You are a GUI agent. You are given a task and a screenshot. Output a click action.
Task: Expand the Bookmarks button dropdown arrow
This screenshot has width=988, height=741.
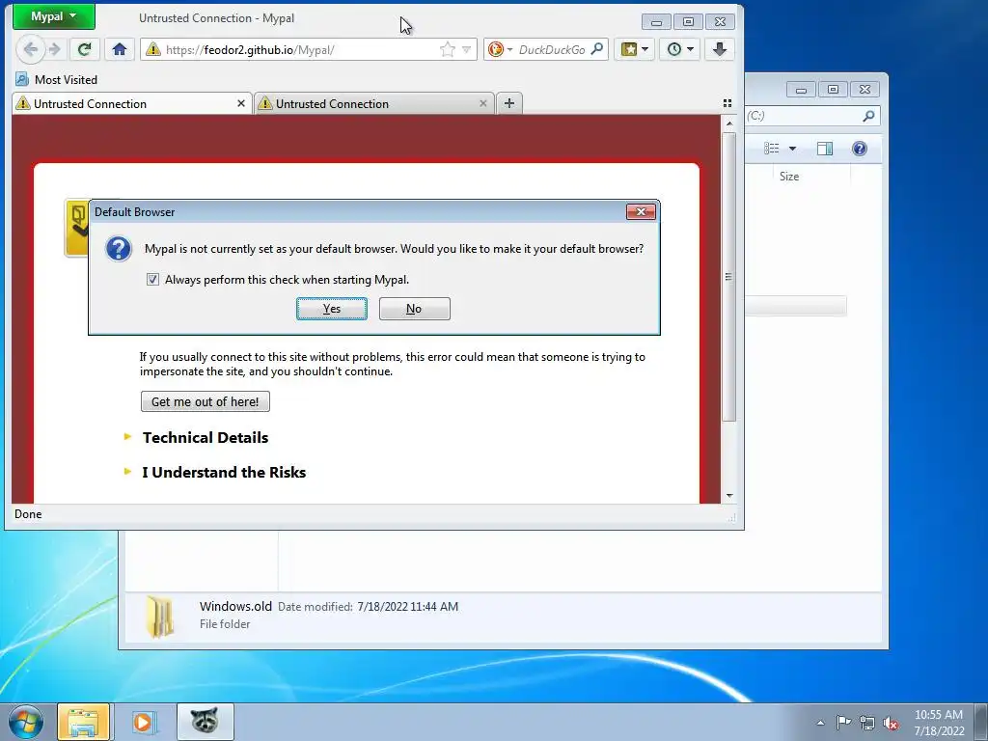[645, 49]
